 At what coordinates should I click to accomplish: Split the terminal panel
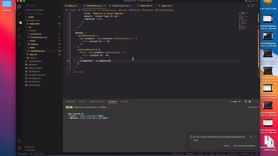tap(246, 101)
